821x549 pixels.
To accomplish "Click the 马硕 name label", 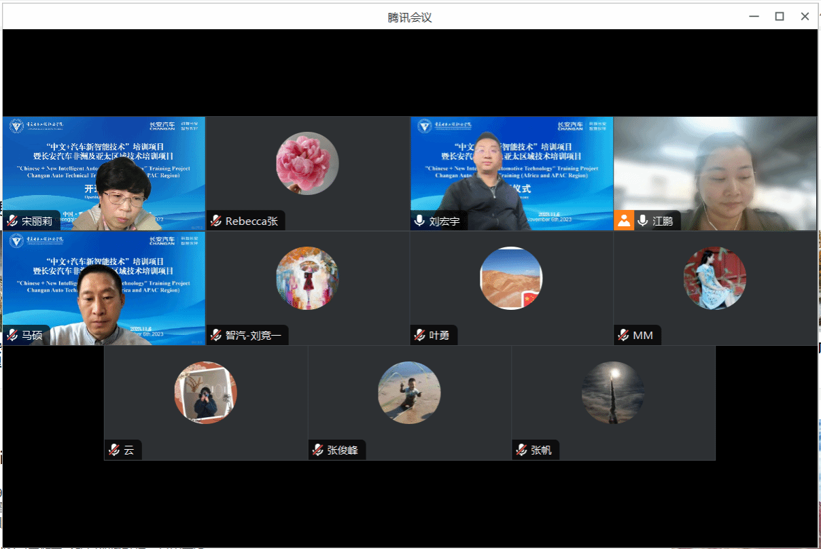I will point(32,335).
